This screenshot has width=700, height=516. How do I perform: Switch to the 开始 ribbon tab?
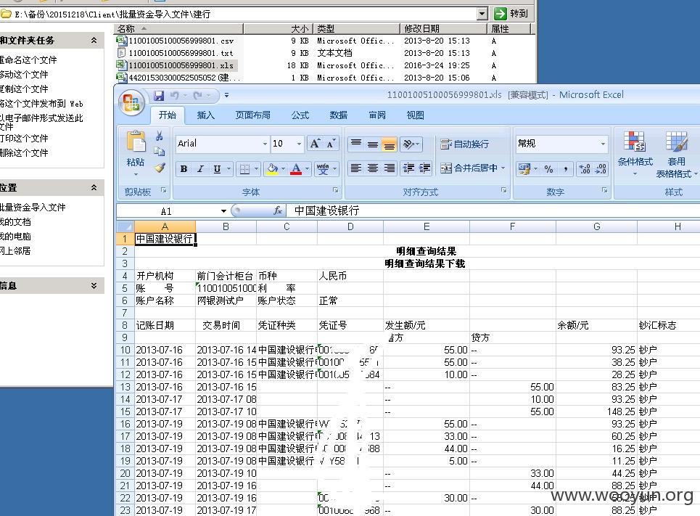click(168, 115)
